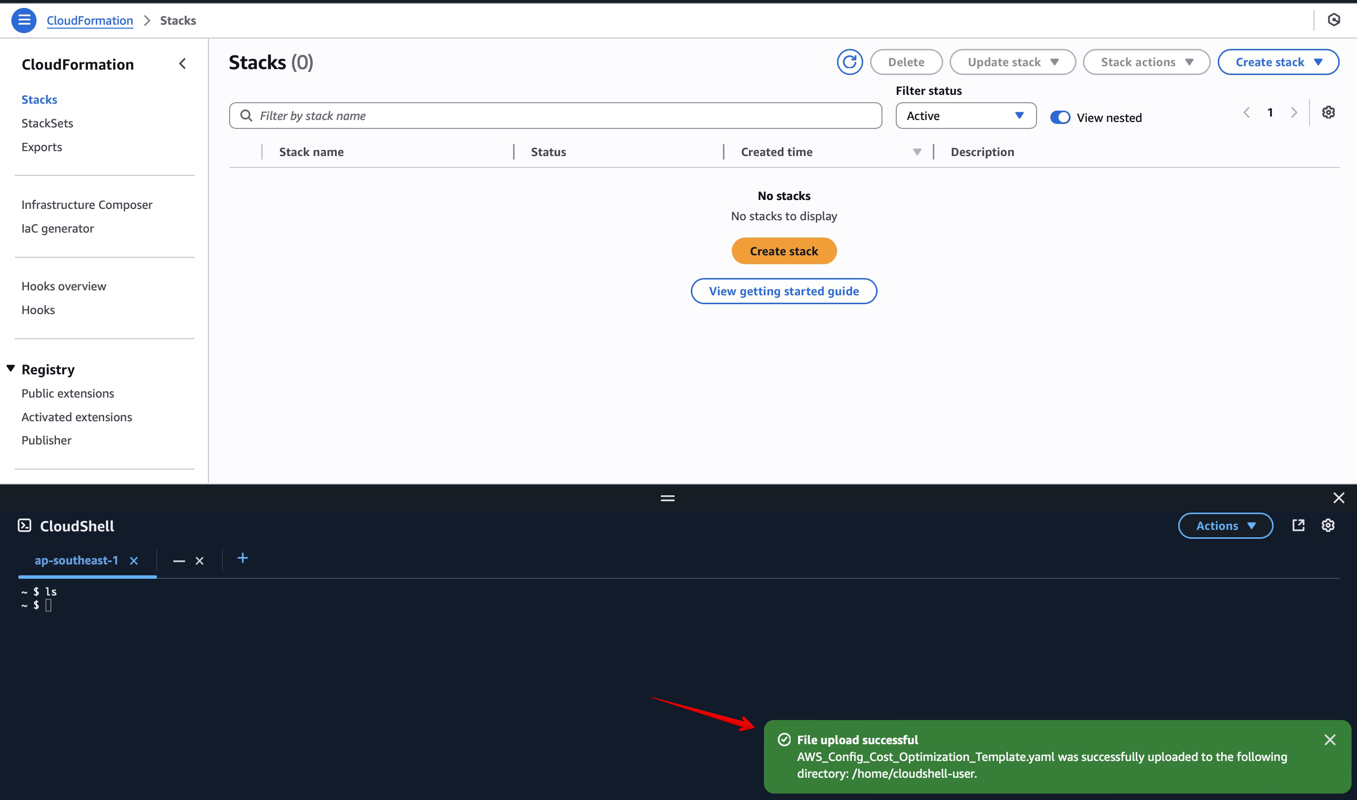
Task: Dismiss the File upload successful notification
Action: (x=1329, y=740)
